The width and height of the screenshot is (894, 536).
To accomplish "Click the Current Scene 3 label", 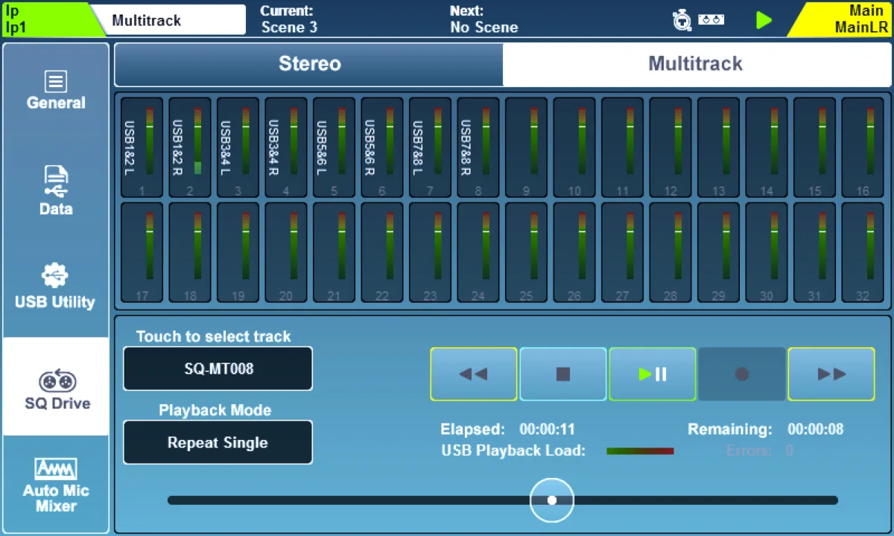I will [x=289, y=19].
